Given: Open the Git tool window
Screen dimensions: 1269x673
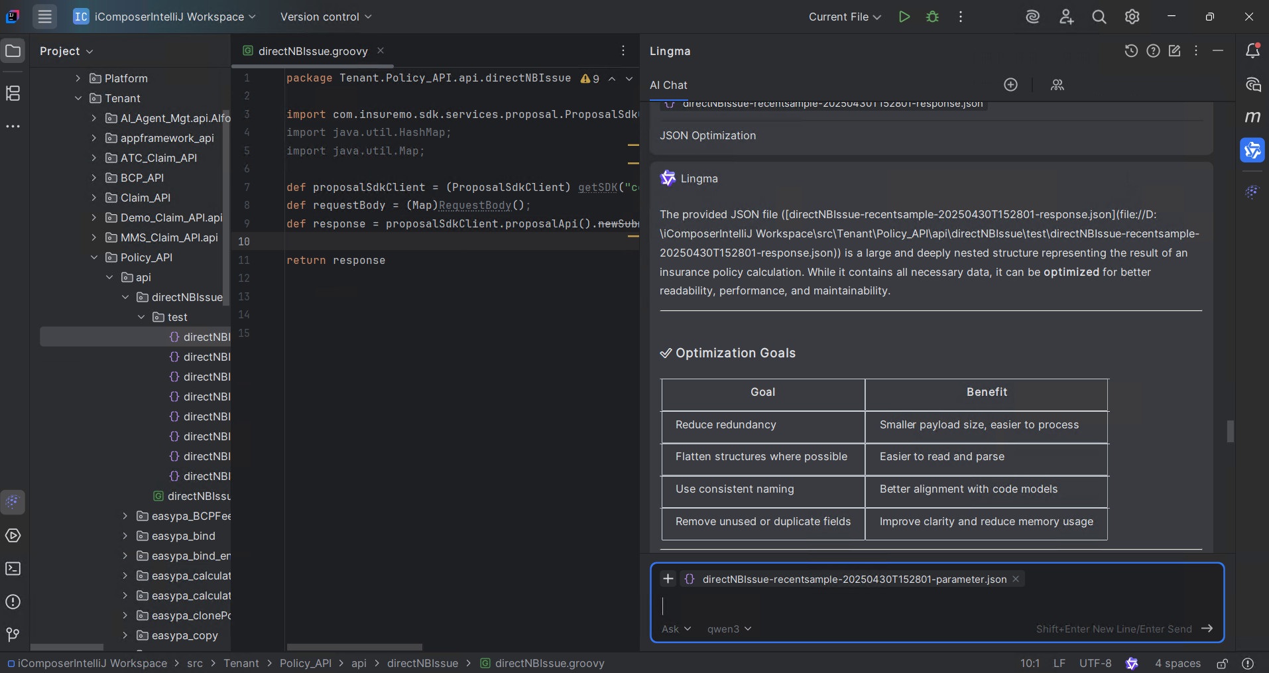Looking at the screenshot, I should click(x=13, y=635).
